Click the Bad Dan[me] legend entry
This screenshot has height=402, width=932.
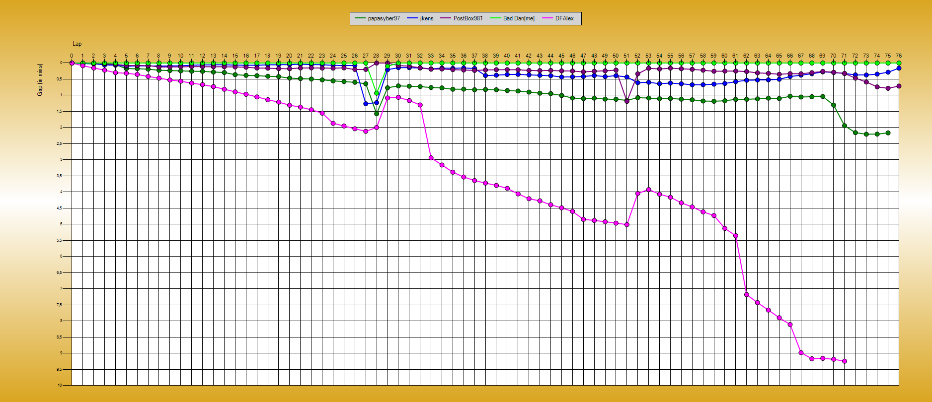512,18
